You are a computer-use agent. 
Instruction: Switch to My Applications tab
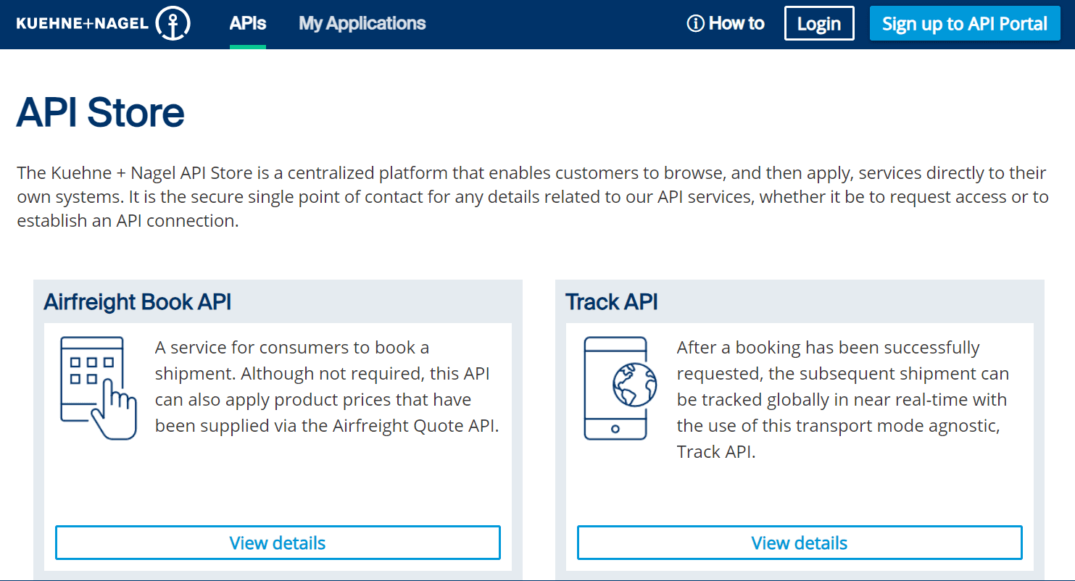[362, 24]
